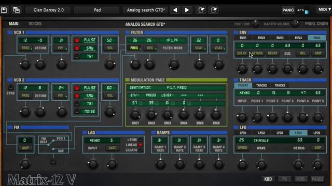Click the FM AMP button
332x186 pixels.
click(x=25, y=148)
